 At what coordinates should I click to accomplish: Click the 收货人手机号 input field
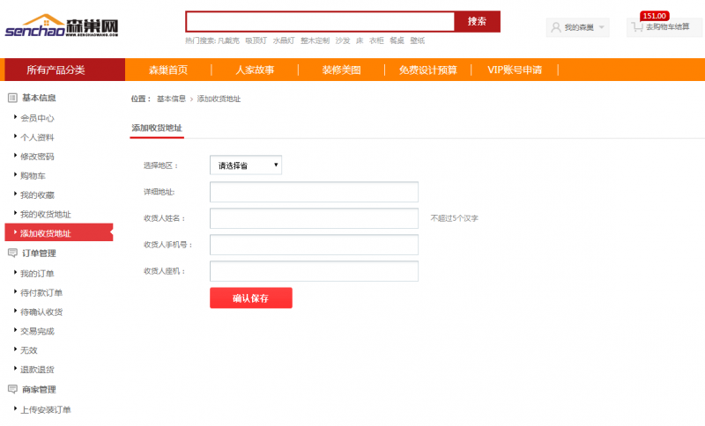(x=314, y=245)
